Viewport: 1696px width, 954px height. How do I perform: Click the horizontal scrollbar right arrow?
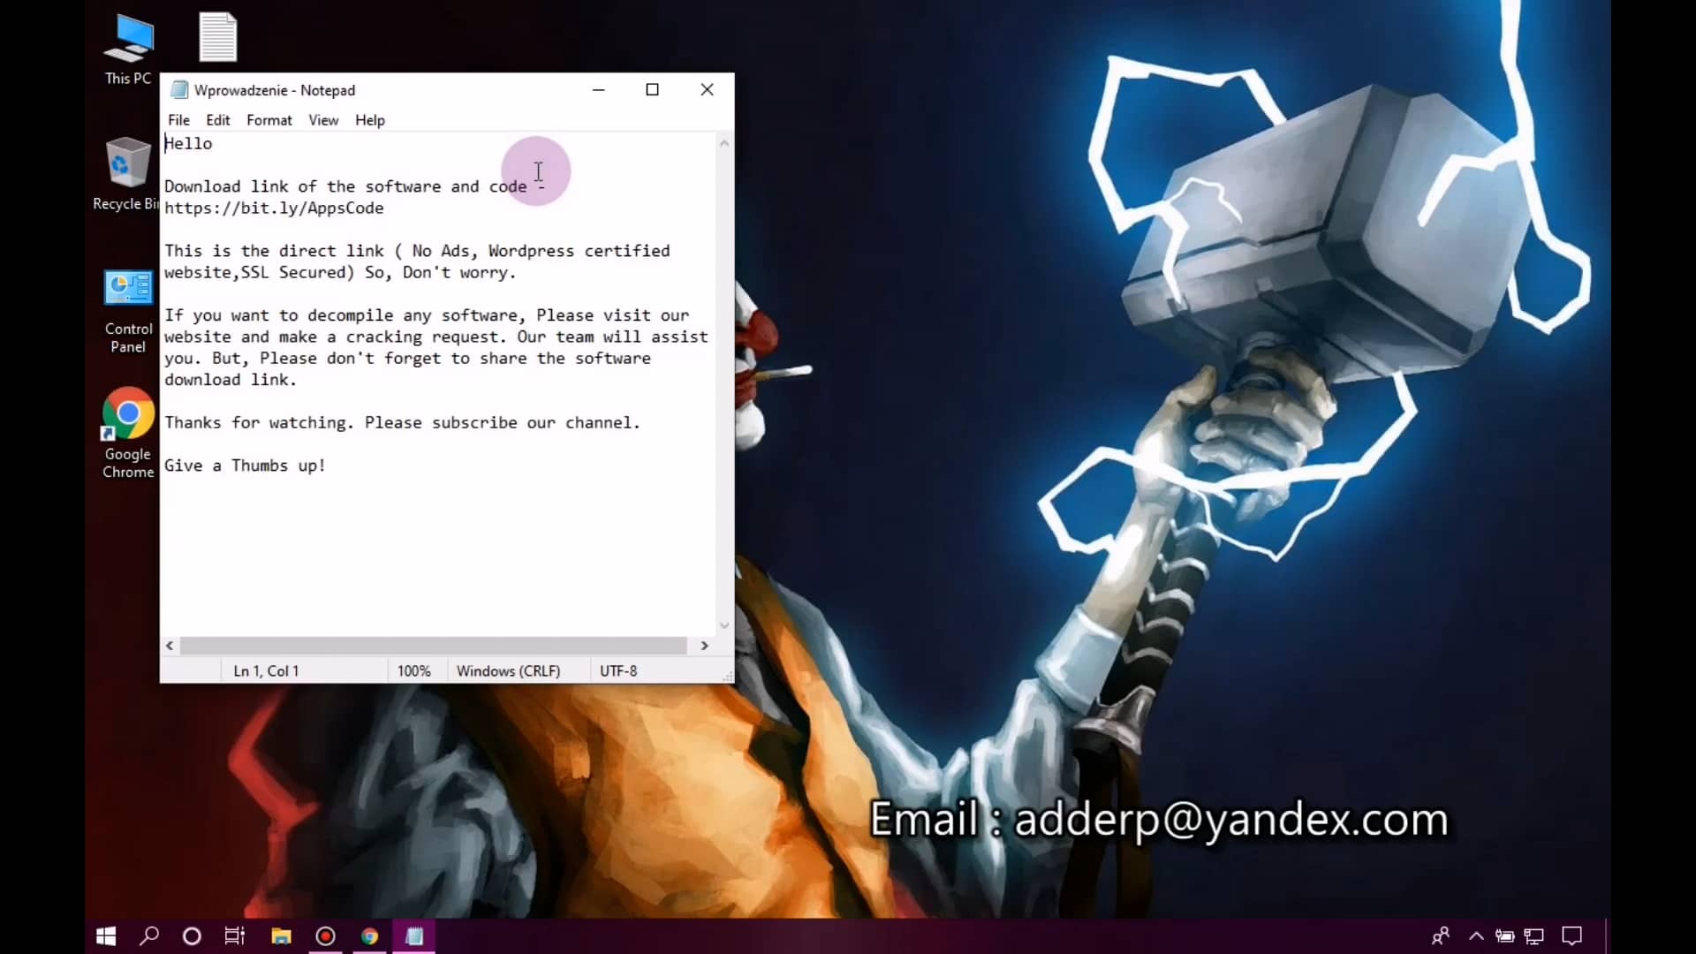[x=704, y=646]
